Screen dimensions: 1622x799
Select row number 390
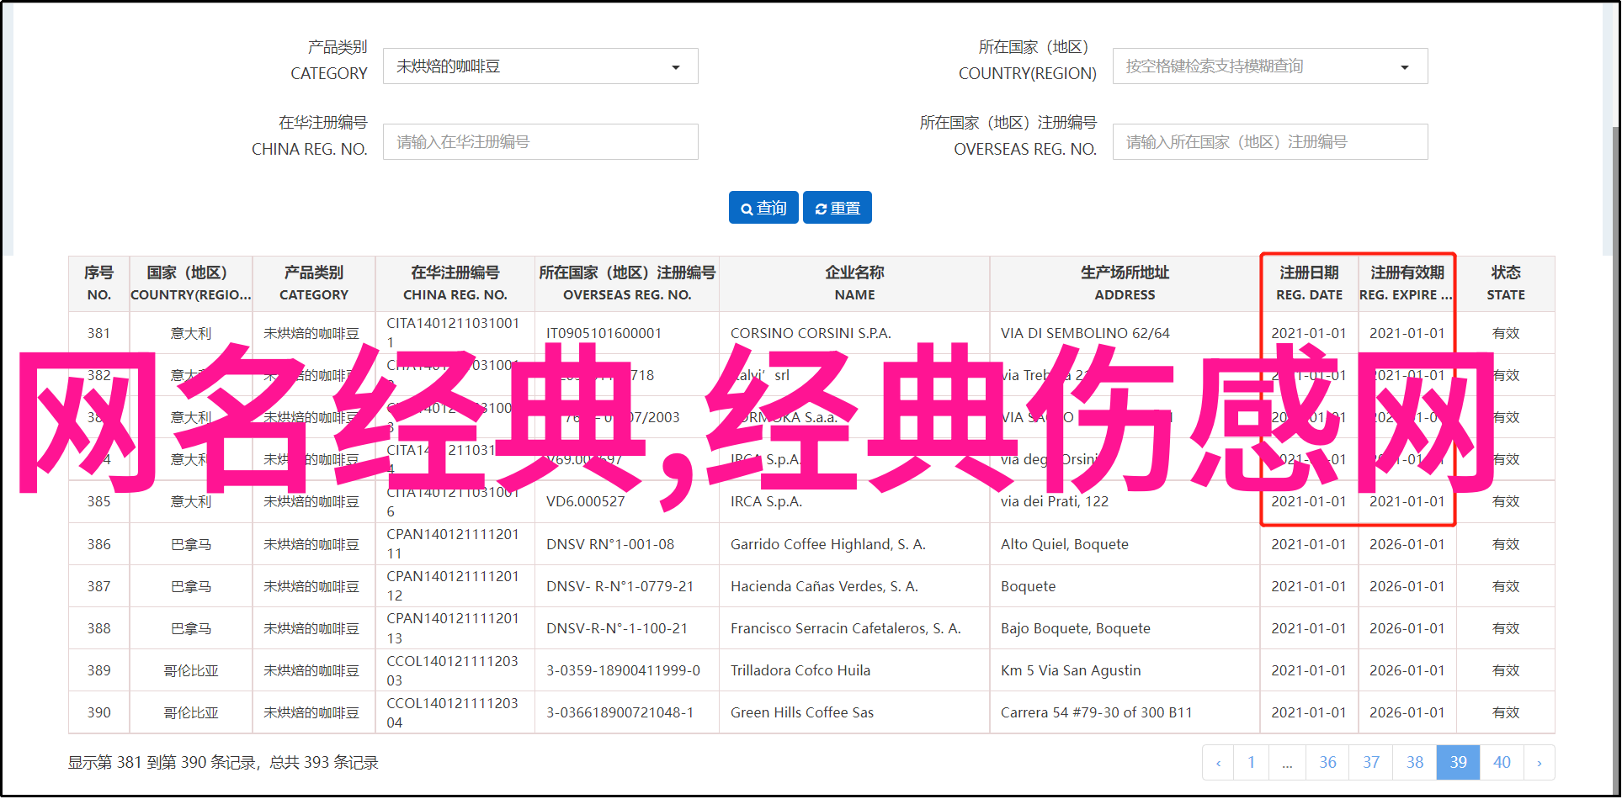98,712
